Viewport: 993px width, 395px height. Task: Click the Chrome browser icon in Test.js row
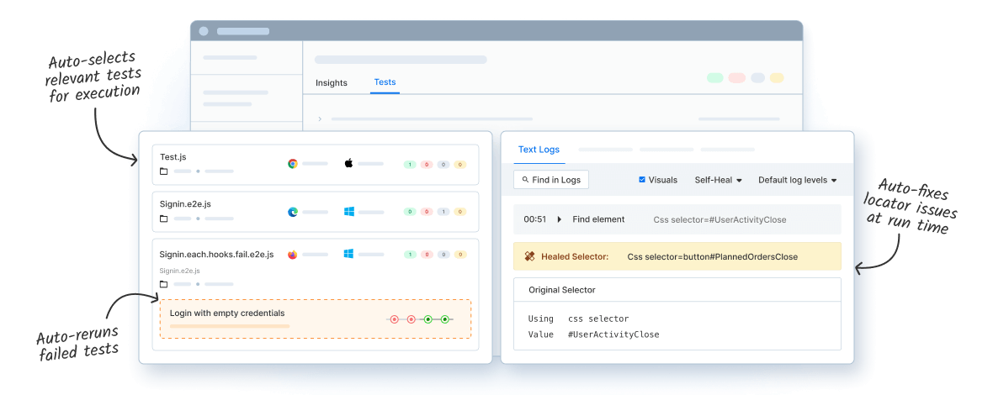click(293, 164)
